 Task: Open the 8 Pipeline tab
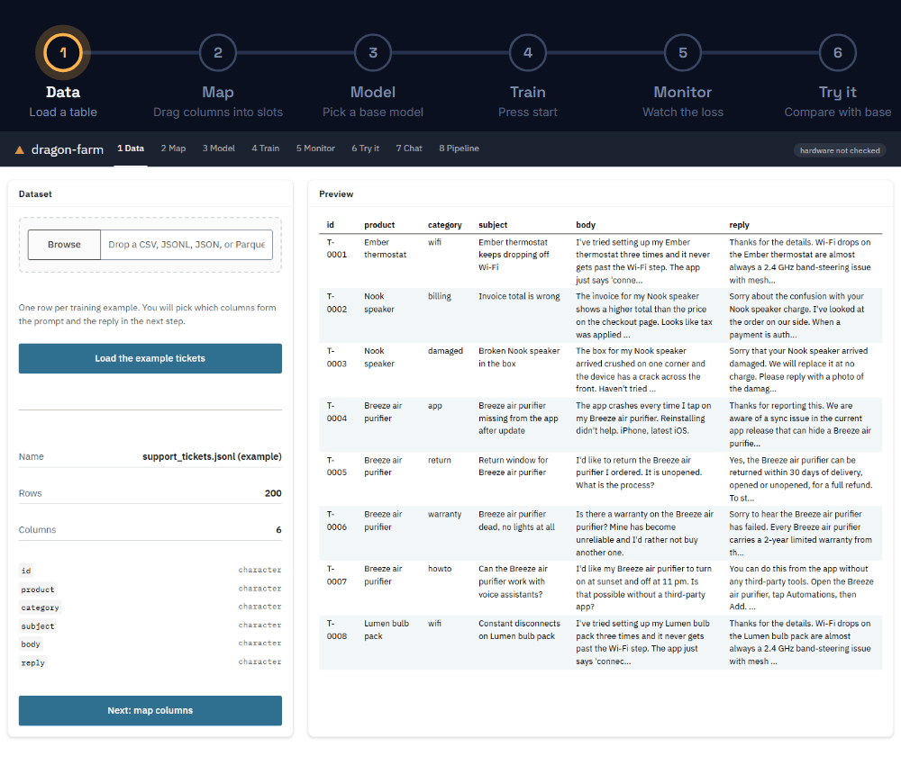(x=460, y=148)
